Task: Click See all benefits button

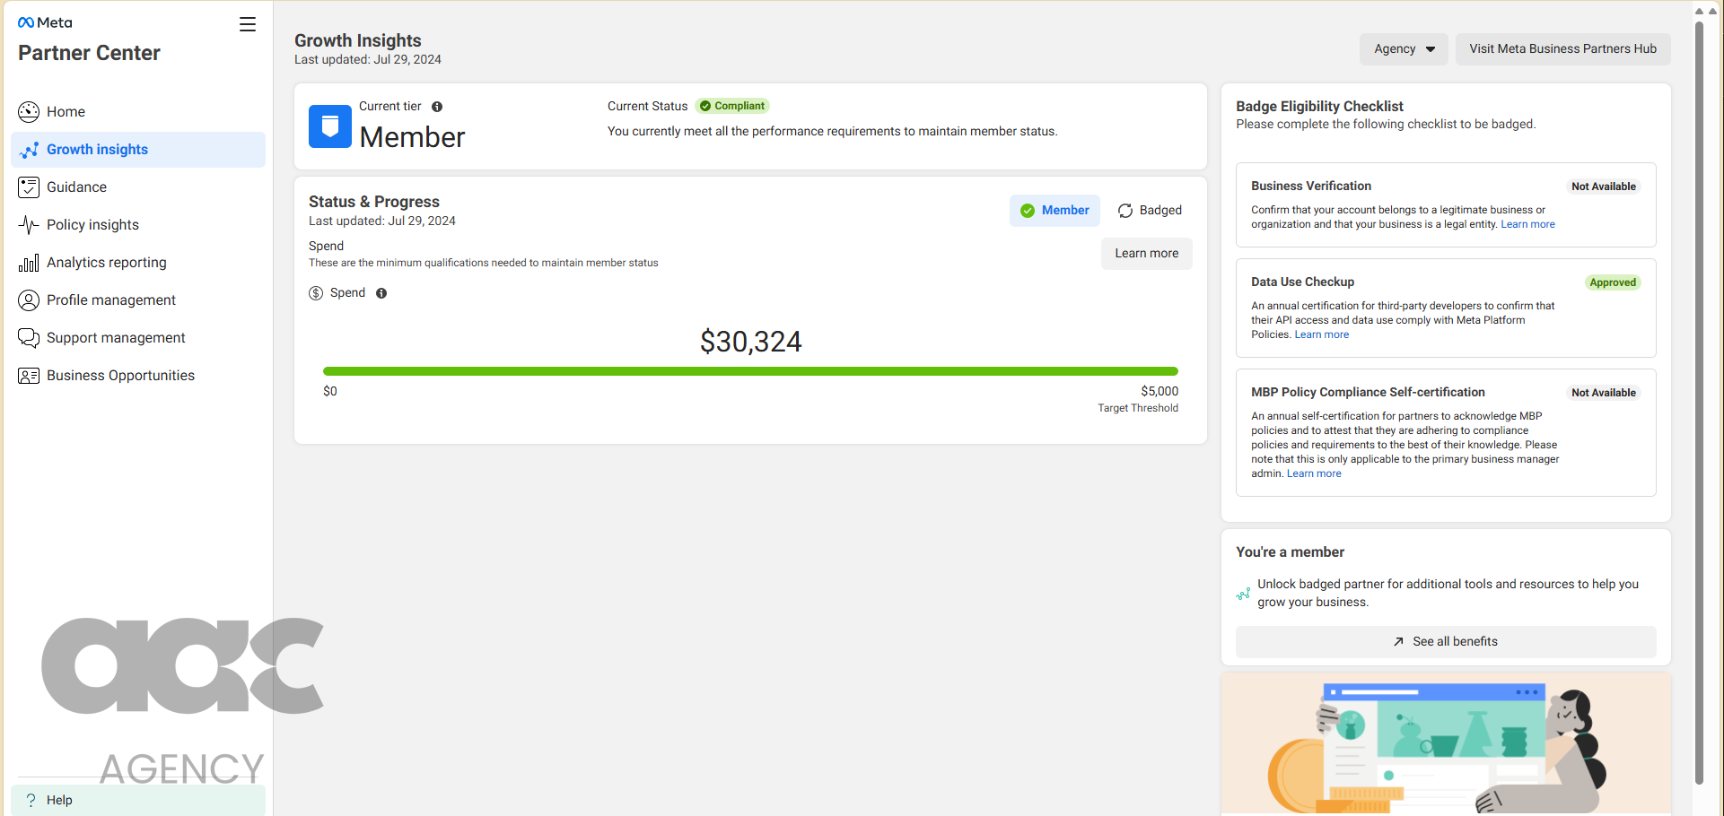Action: tap(1446, 642)
